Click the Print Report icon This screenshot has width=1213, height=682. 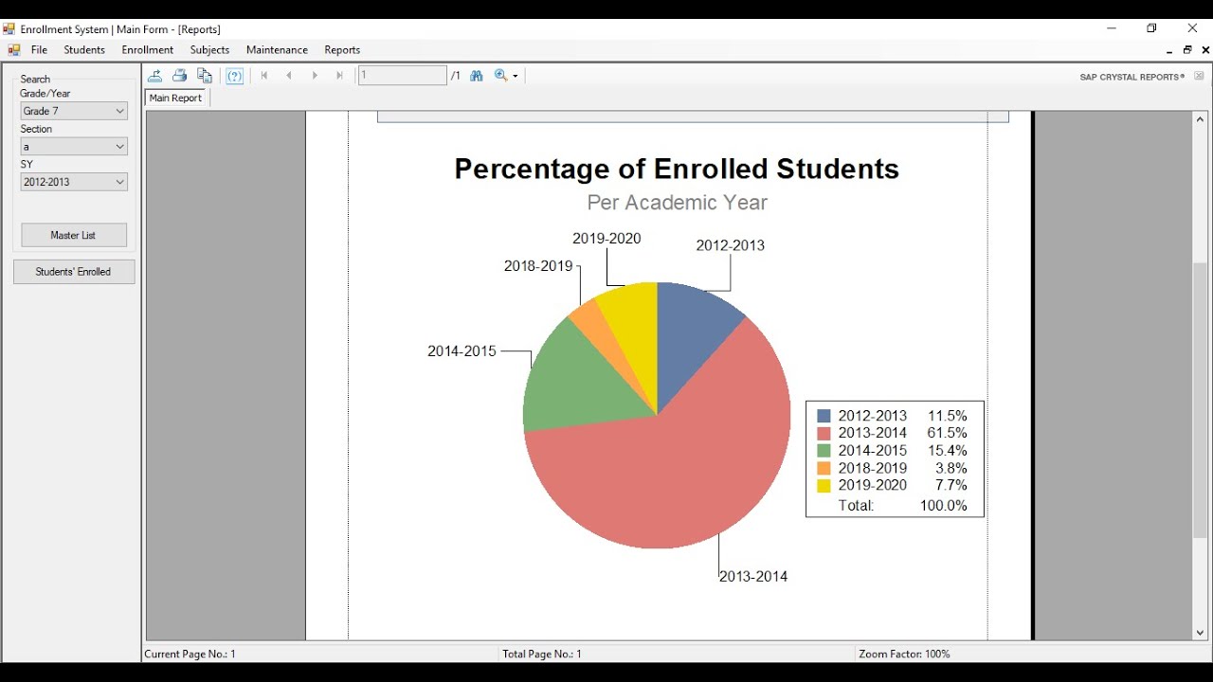(x=179, y=76)
